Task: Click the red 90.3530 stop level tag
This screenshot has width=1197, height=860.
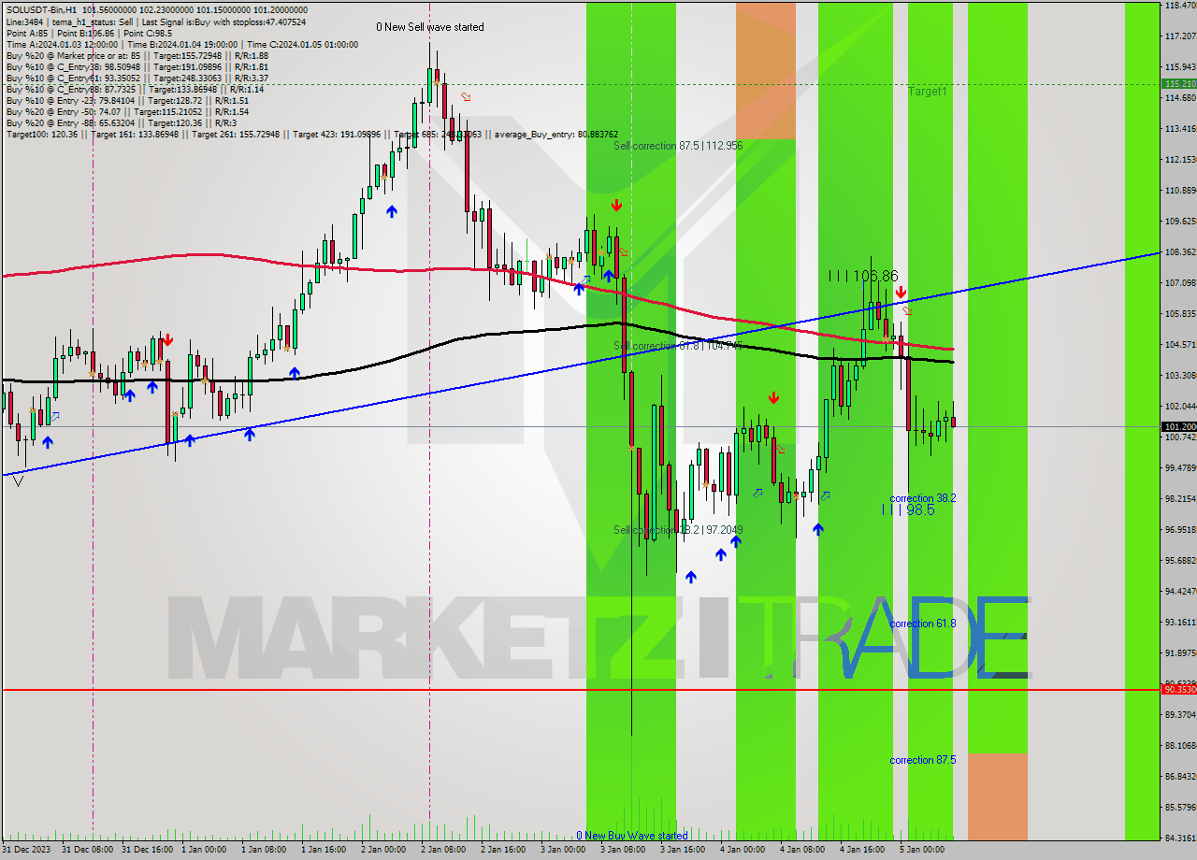Action: pyautogui.click(x=1178, y=689)
